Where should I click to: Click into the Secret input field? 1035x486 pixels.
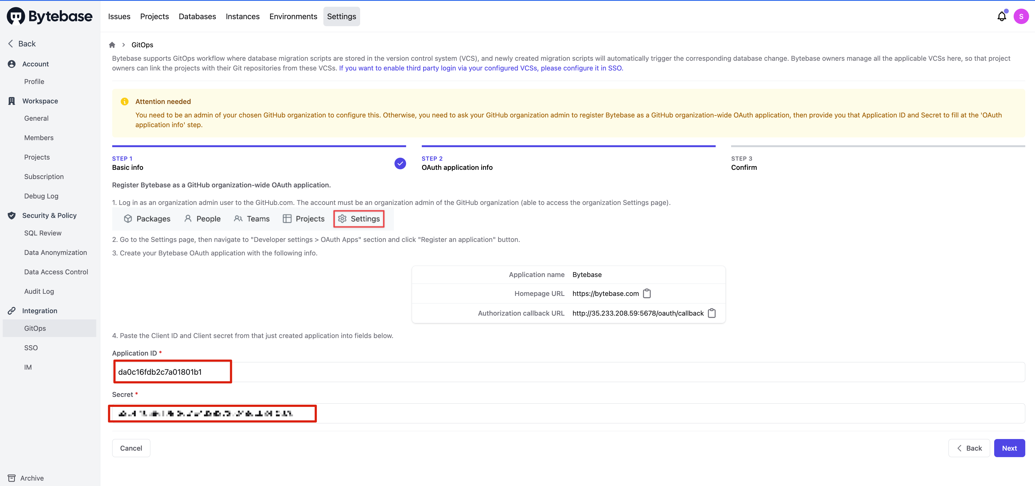pos(568,413)
